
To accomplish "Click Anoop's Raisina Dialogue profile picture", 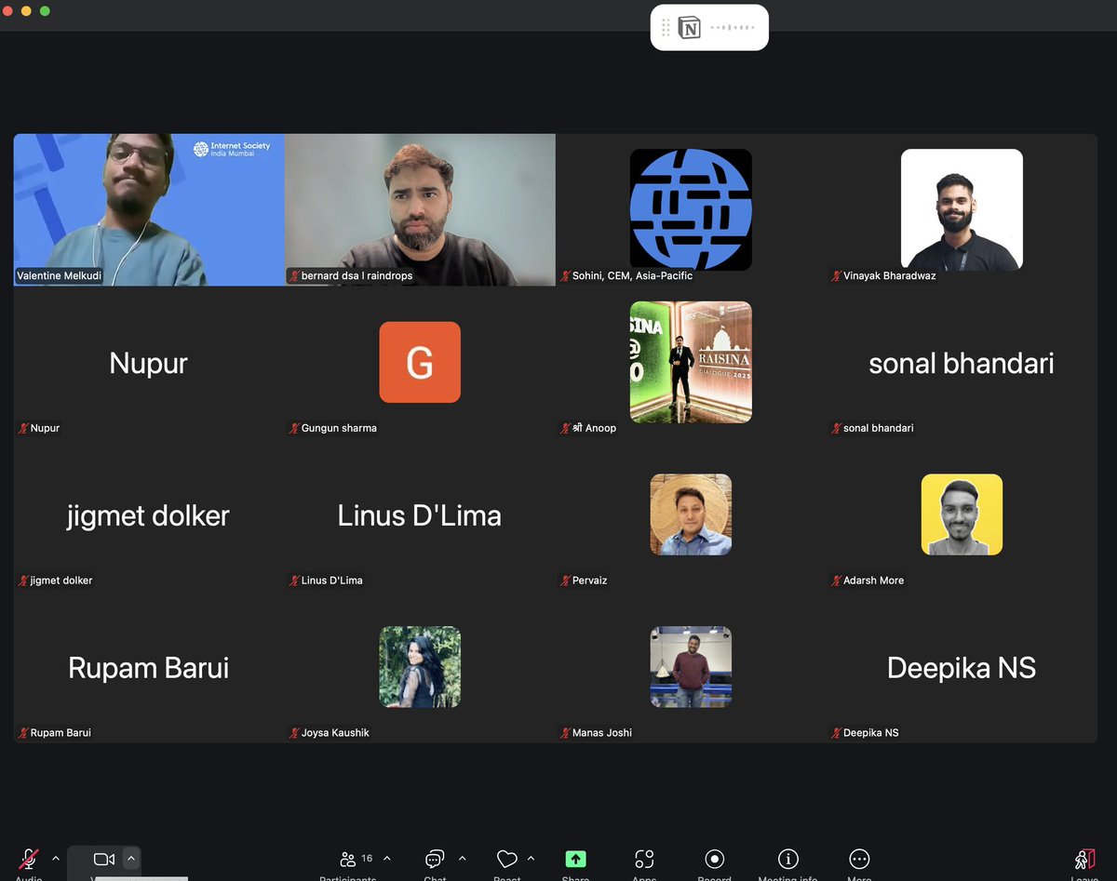I will tap(691, 362).
